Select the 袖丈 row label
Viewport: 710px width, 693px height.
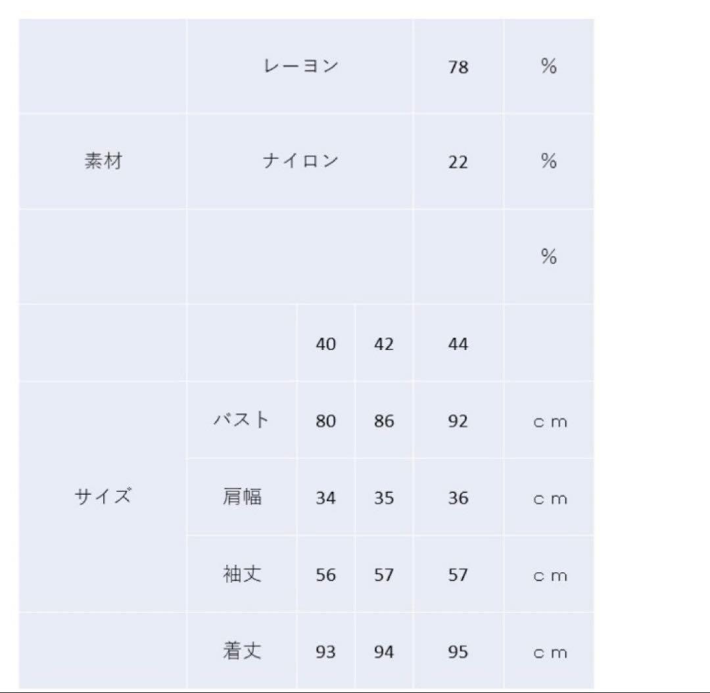pos(242,575)
